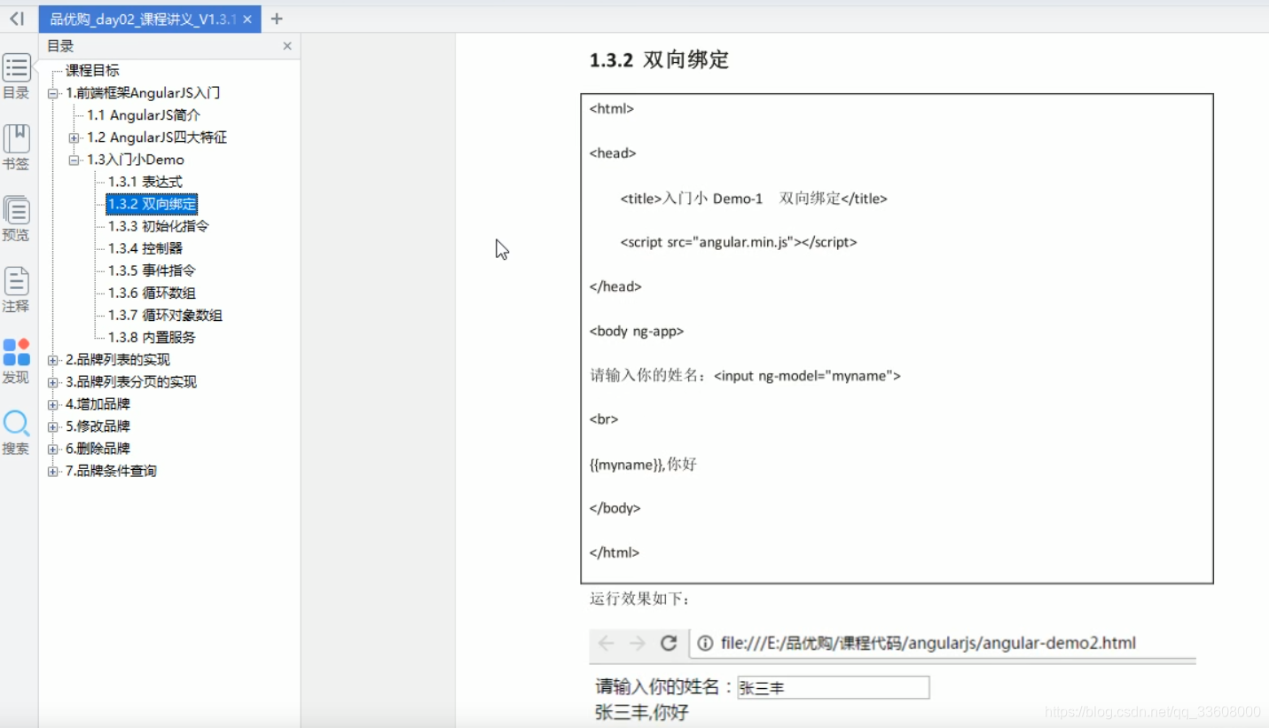
Task: Click the {{myname}},你好 code line
Action: [643, 464]
